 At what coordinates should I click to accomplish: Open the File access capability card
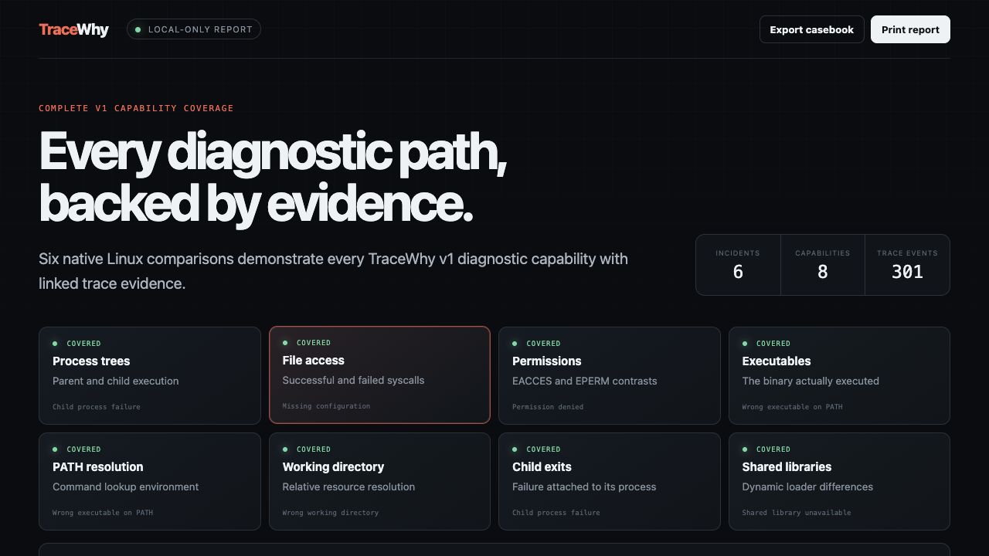[x=379, y=375]
